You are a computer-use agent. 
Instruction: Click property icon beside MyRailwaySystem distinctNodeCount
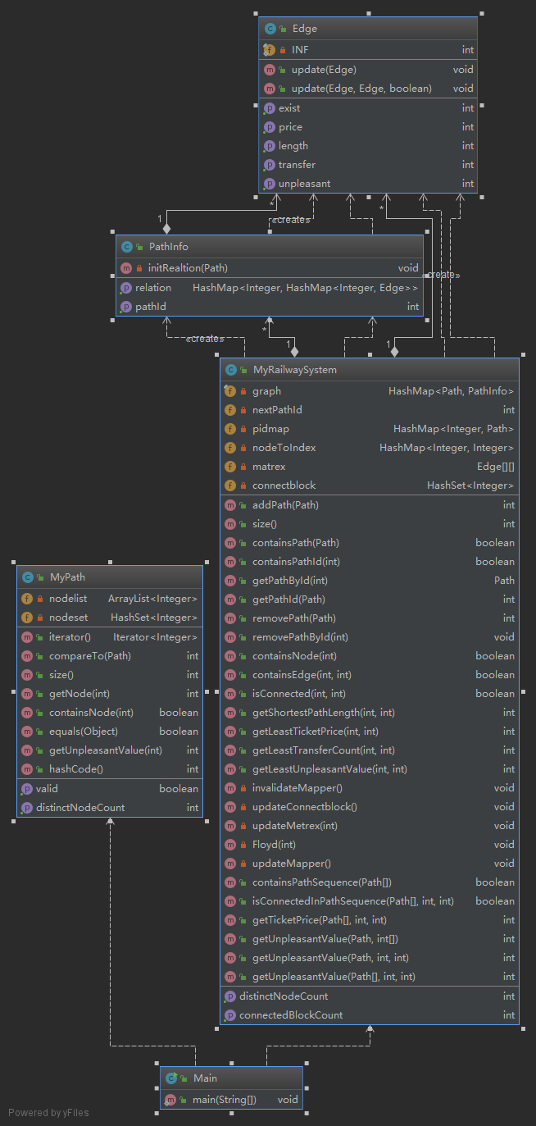point(230,996)
